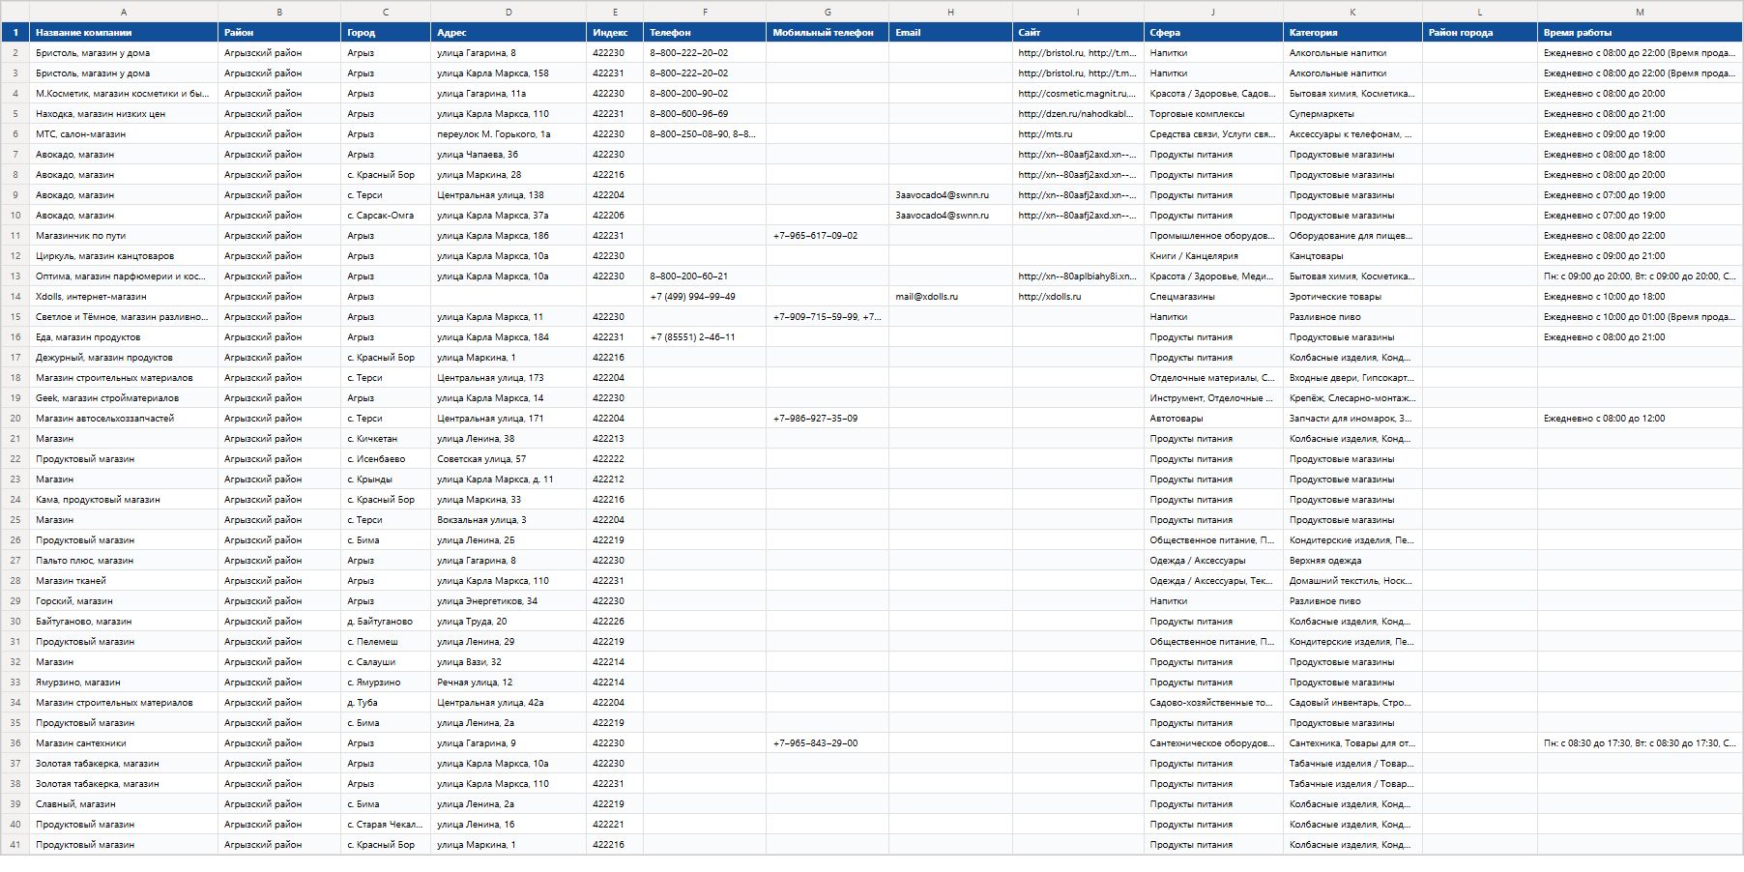
Task: Click the 'Сайт' header cell
Action: (x=1078, y=33)
